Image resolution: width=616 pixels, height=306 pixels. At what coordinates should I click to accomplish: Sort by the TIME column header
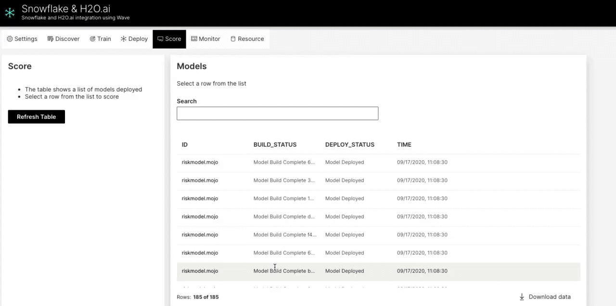(404, 144)
